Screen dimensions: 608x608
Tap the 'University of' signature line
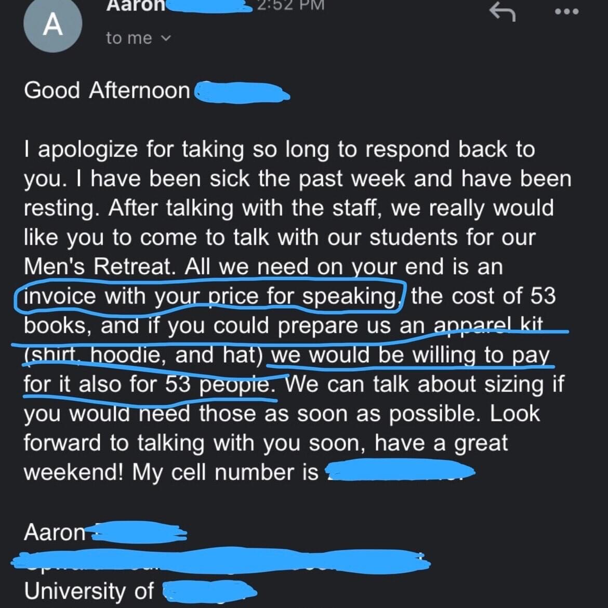89,591
